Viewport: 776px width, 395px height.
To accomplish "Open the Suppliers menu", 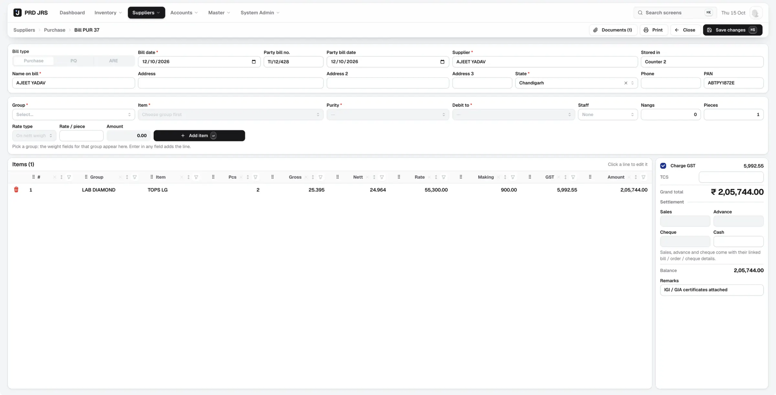I will point(146,13).
